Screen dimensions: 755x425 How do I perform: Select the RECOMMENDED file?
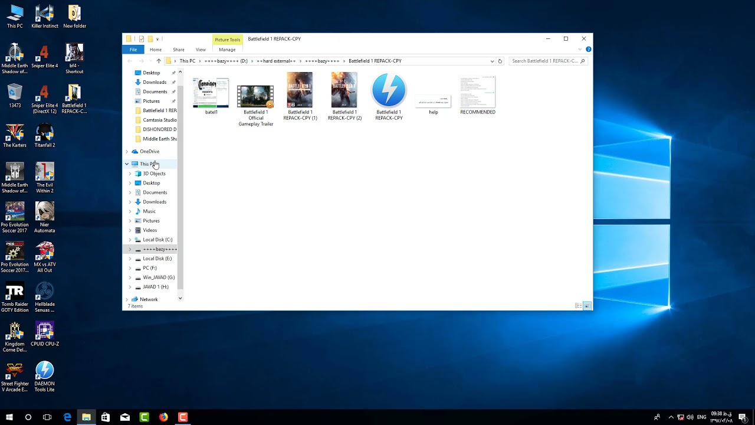click(478, 95)
